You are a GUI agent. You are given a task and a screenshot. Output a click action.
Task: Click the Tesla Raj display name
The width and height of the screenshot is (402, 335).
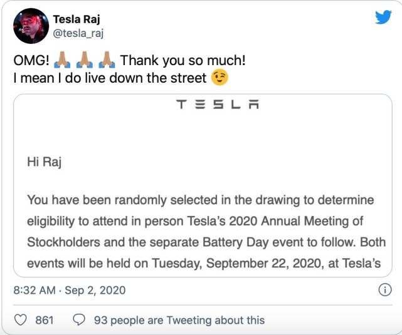click(77, 18)
